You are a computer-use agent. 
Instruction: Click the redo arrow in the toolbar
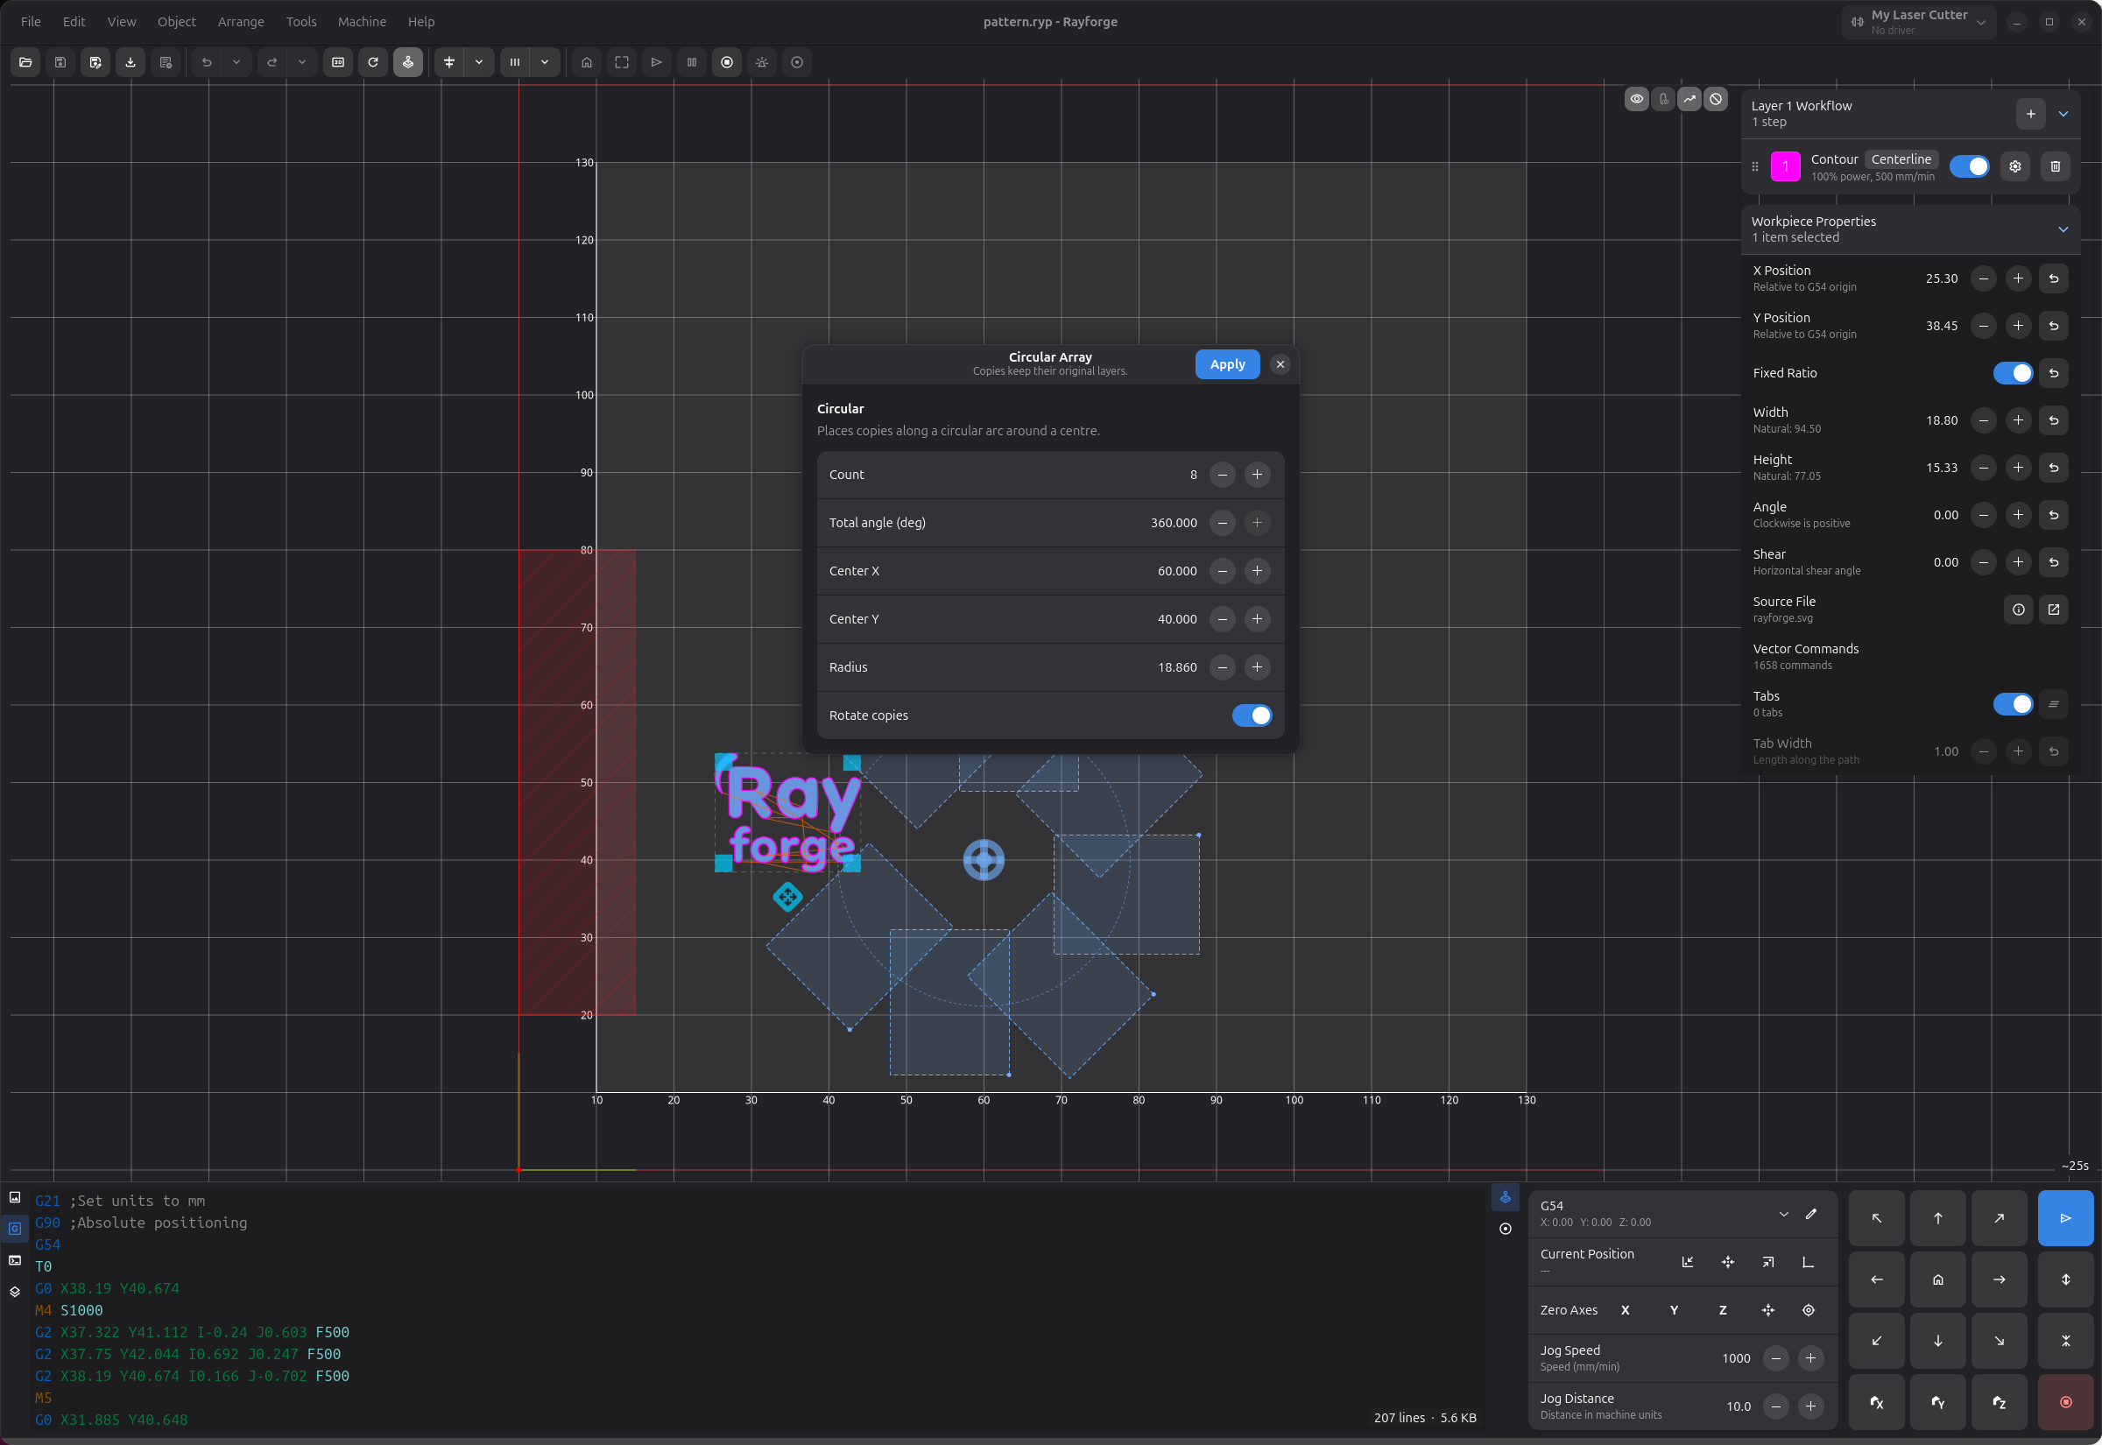(x=272, y=62)
